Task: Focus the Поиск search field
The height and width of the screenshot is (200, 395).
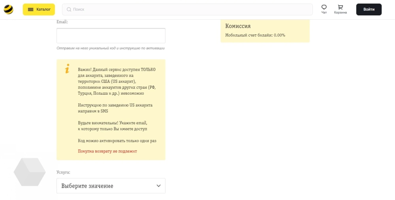Action: point(190,9)
